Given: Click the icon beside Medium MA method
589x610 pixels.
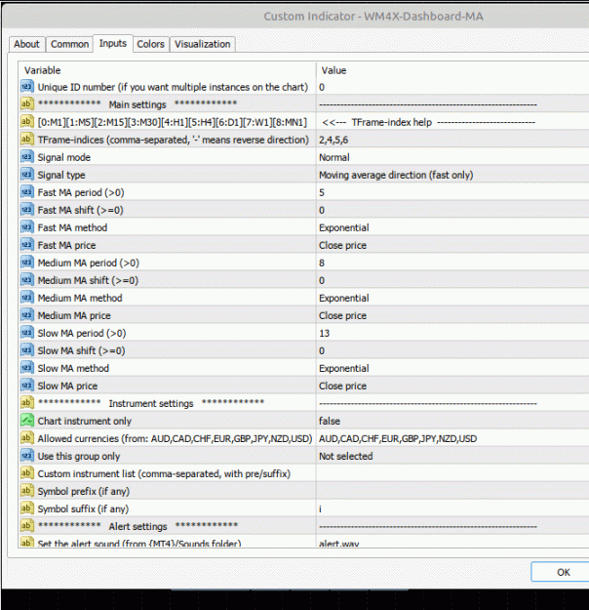Looking at the screenshot, I should (27, 298).
